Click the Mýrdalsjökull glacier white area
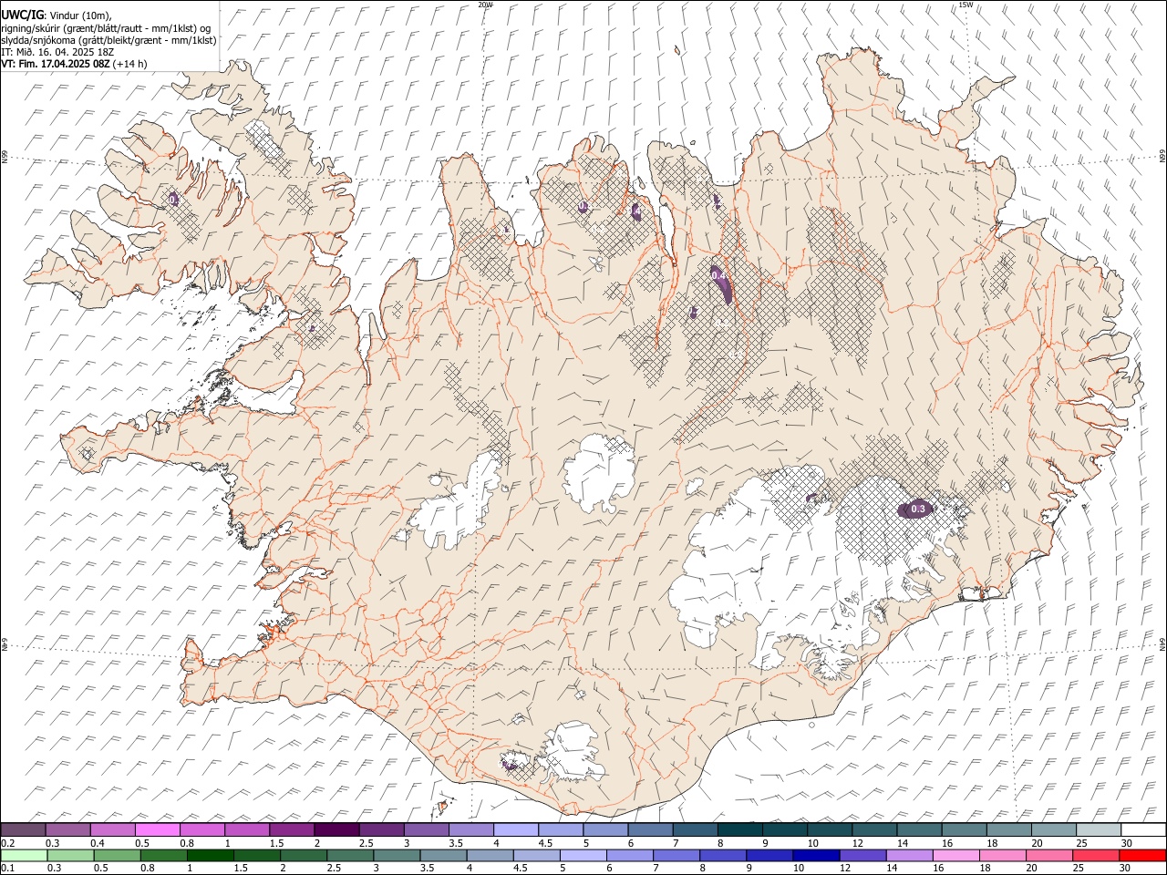This screenshot has width=1167, height=875. tap(572, 753)
